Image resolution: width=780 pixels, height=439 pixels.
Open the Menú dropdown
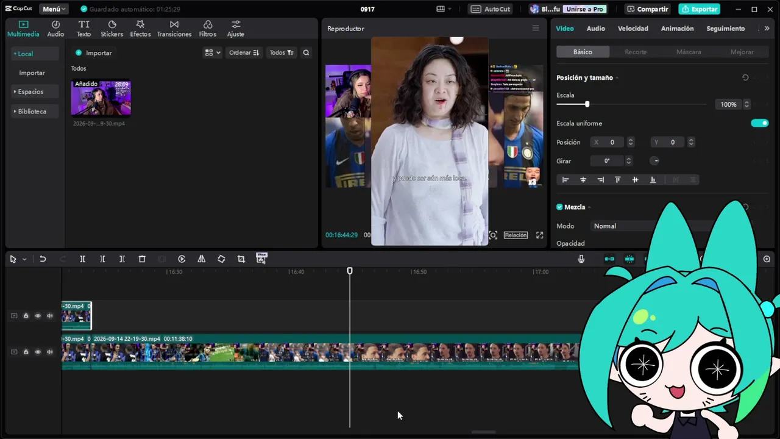pos(54,9)
